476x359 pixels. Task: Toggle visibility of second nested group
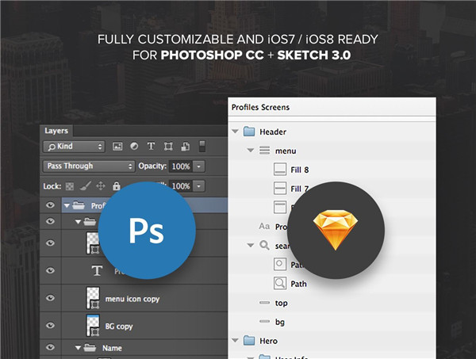(x=51, y=221)
